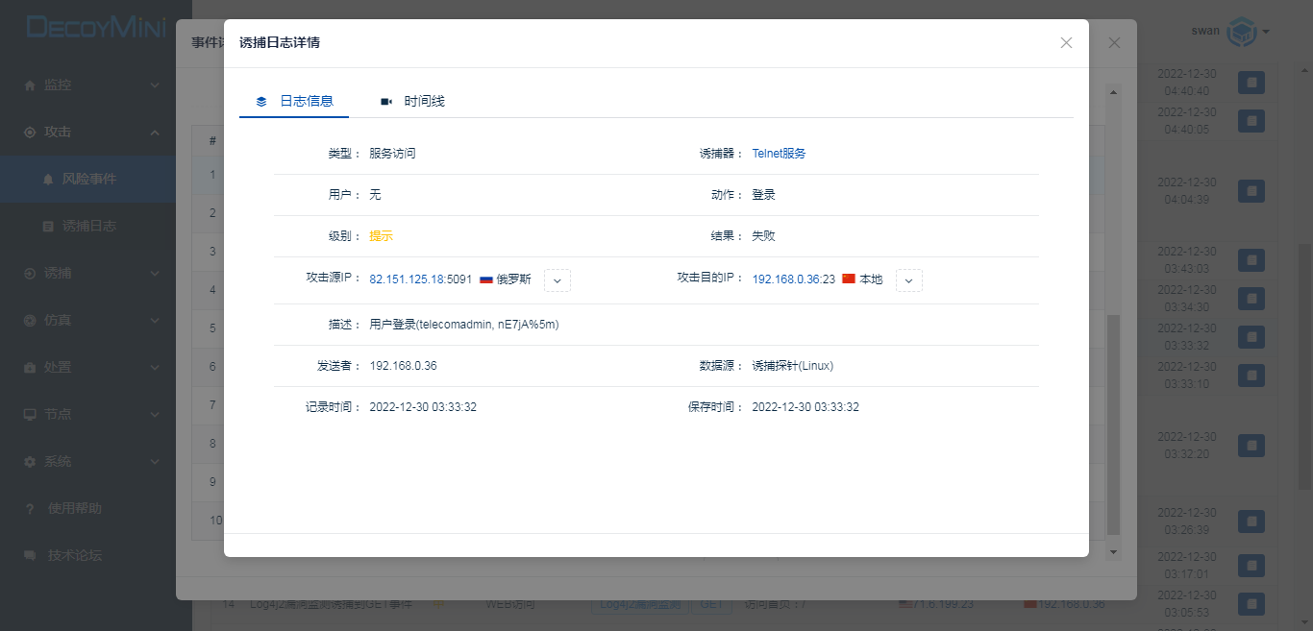1313x631 pixels.
Task: Expand the 监控 sidebar menu
Action: 91,85
